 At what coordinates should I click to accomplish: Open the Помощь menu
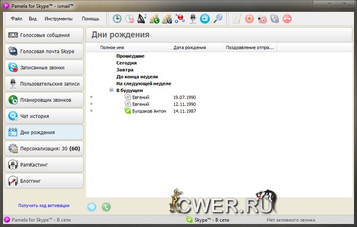point(90,18)
